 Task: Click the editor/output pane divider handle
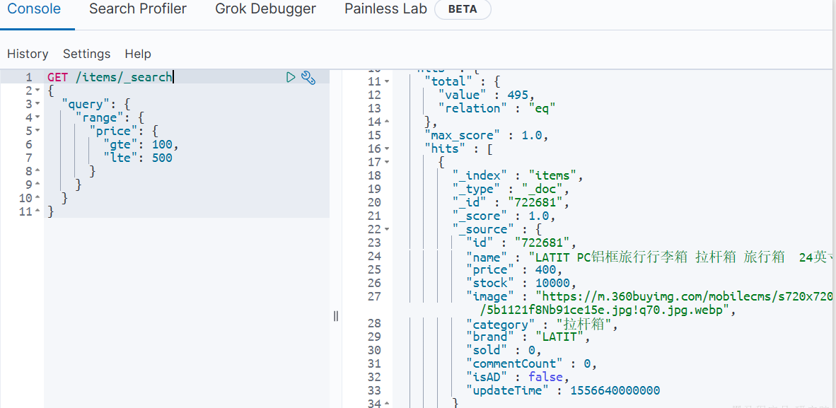[x=336, y=316]
